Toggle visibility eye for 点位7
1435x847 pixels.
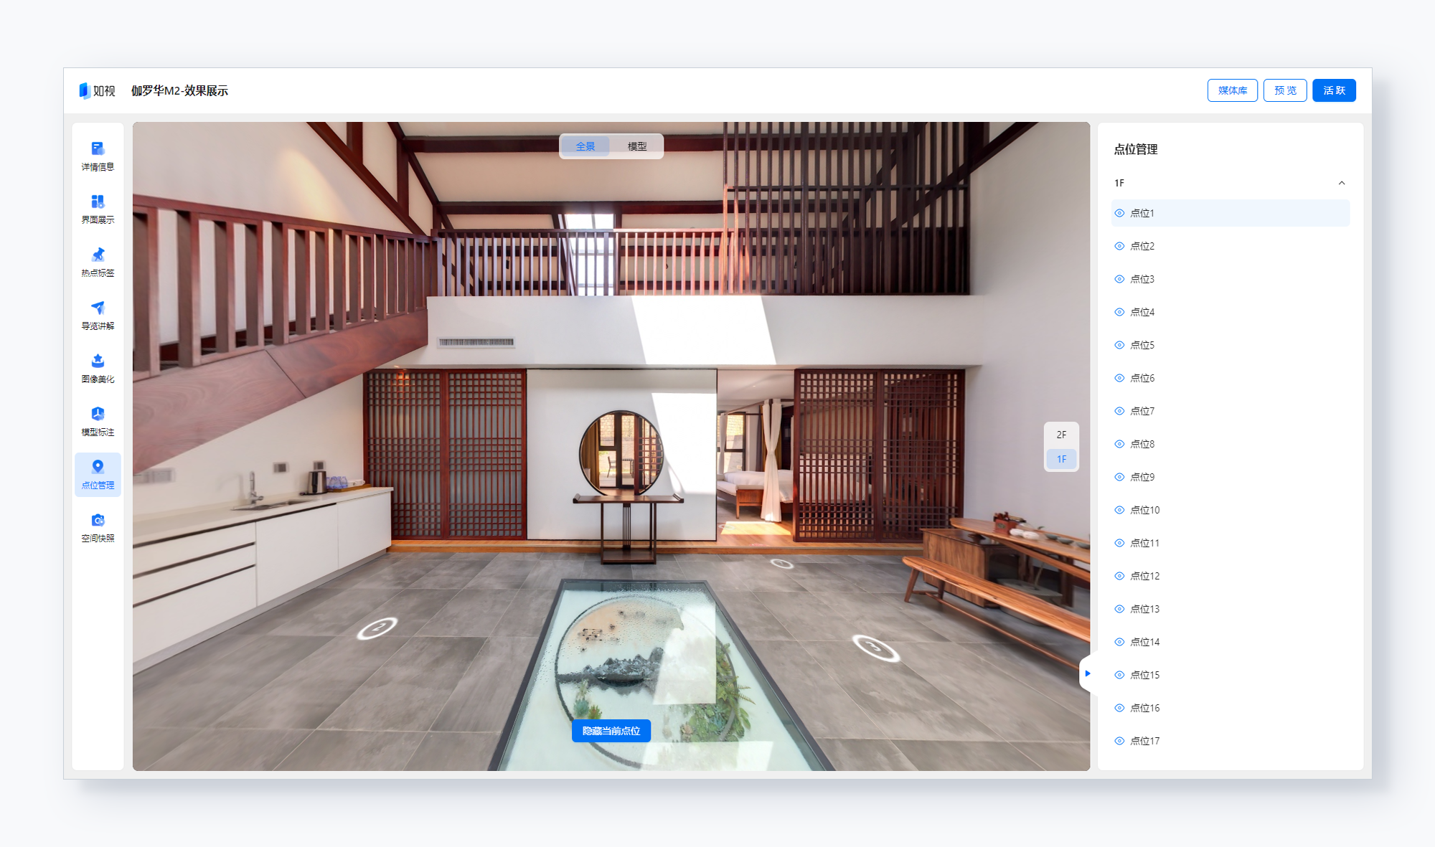(x=1119, y=411)
